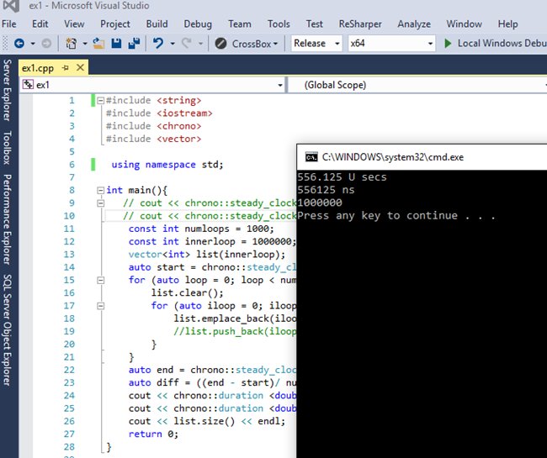Open the Performance Explorer side tab
The width and height of the screenshot is (547, 458).
[x=8, y=219]
